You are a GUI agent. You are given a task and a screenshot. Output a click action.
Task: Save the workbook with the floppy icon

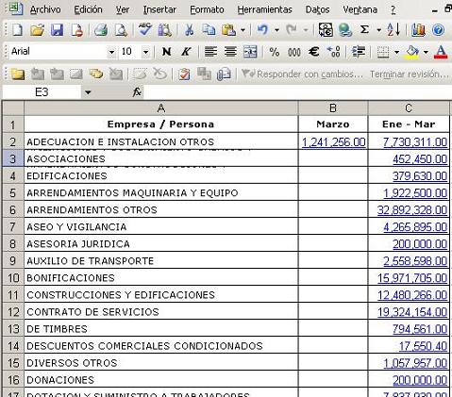point(57,30)
